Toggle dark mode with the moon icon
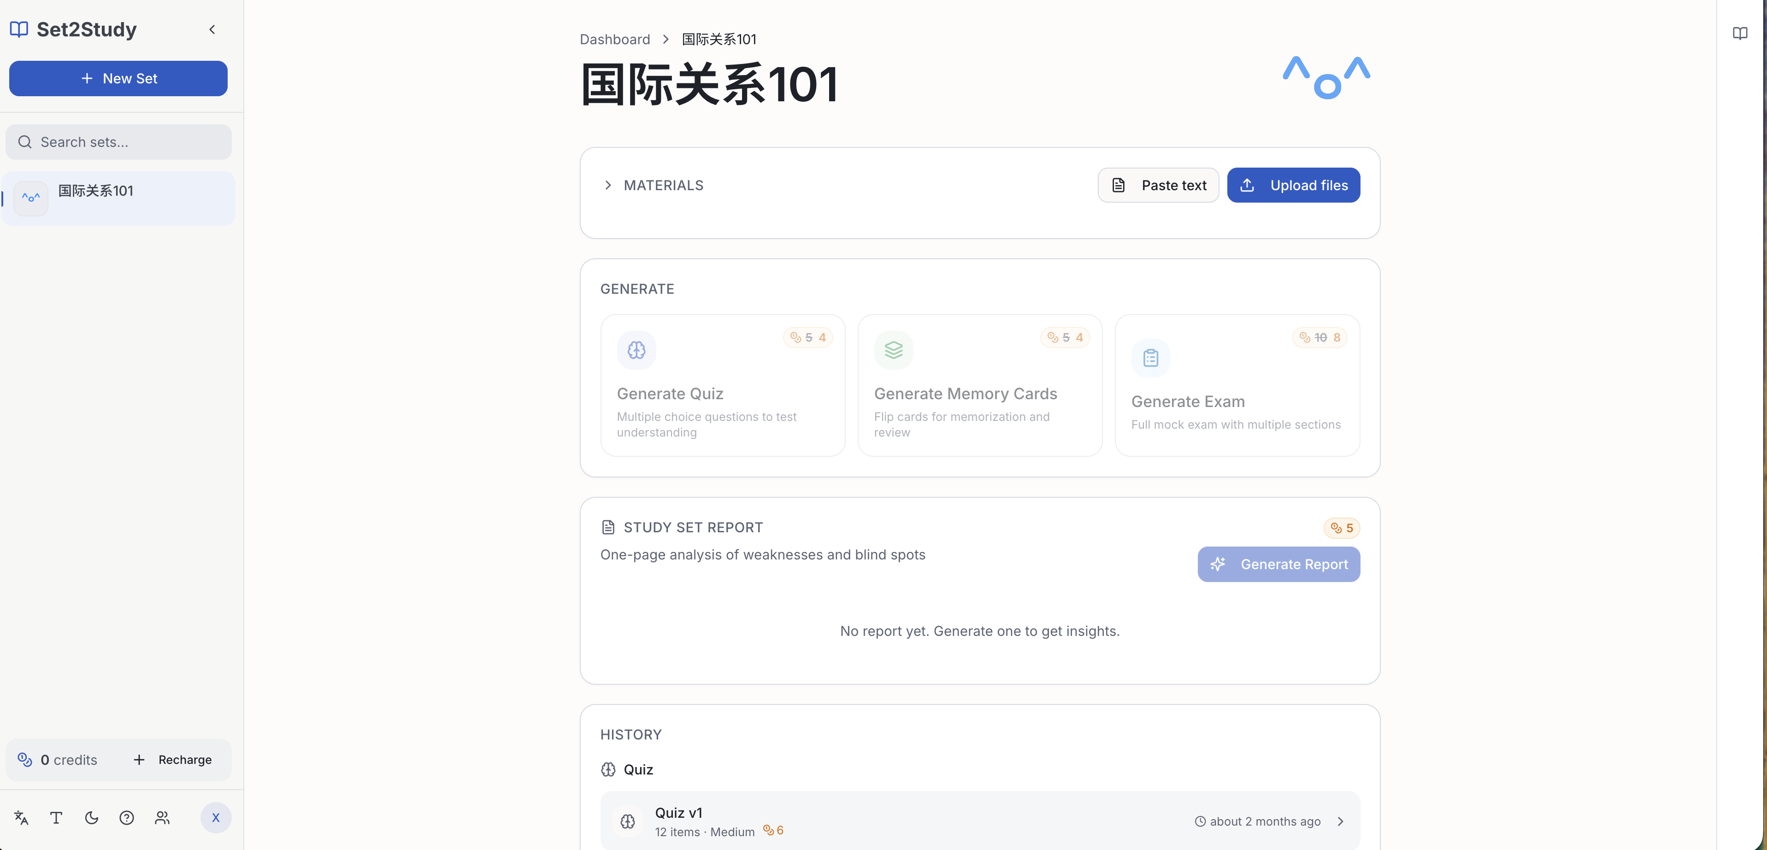The height and width of the screenshot is (850, 1767). 91,818
